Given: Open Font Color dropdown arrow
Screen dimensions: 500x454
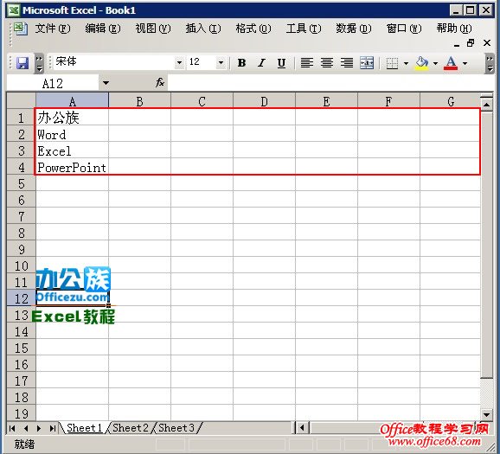Looking at the screenshot, I should pos(465,63).
